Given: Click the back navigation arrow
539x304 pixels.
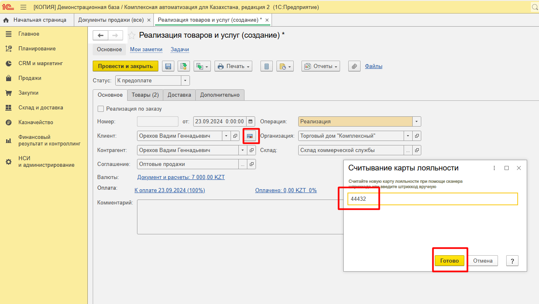Looking at the screenshot, I should (x=100, y=36).
